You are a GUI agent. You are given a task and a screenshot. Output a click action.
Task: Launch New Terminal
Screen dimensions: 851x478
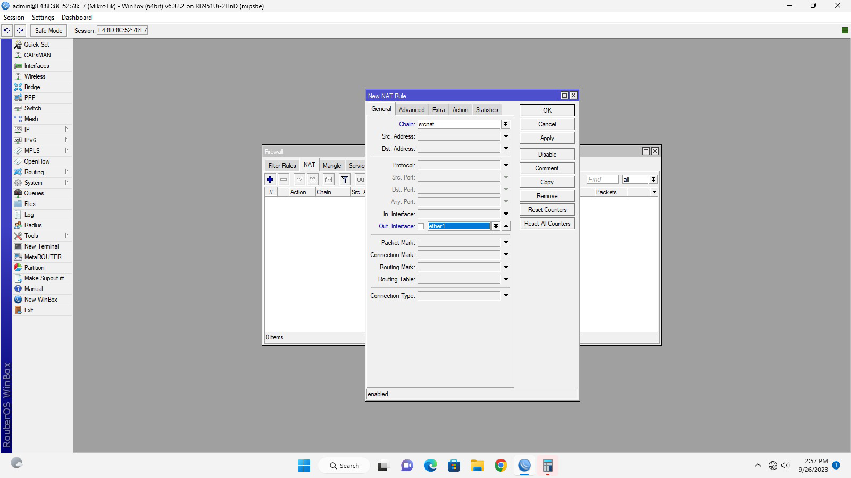(43, 246)
